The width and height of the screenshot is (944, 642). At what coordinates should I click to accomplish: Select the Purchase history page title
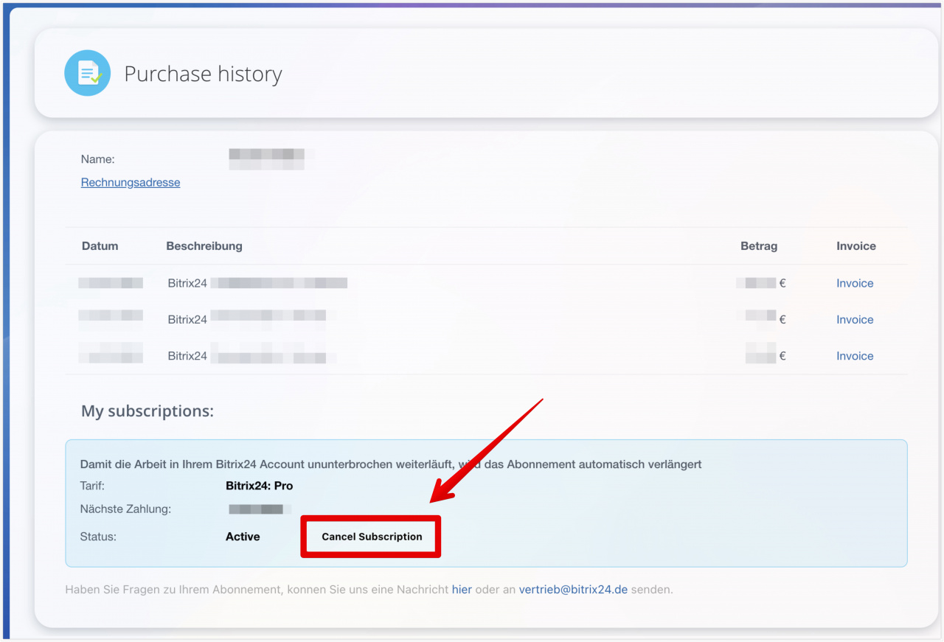point(203,74)
